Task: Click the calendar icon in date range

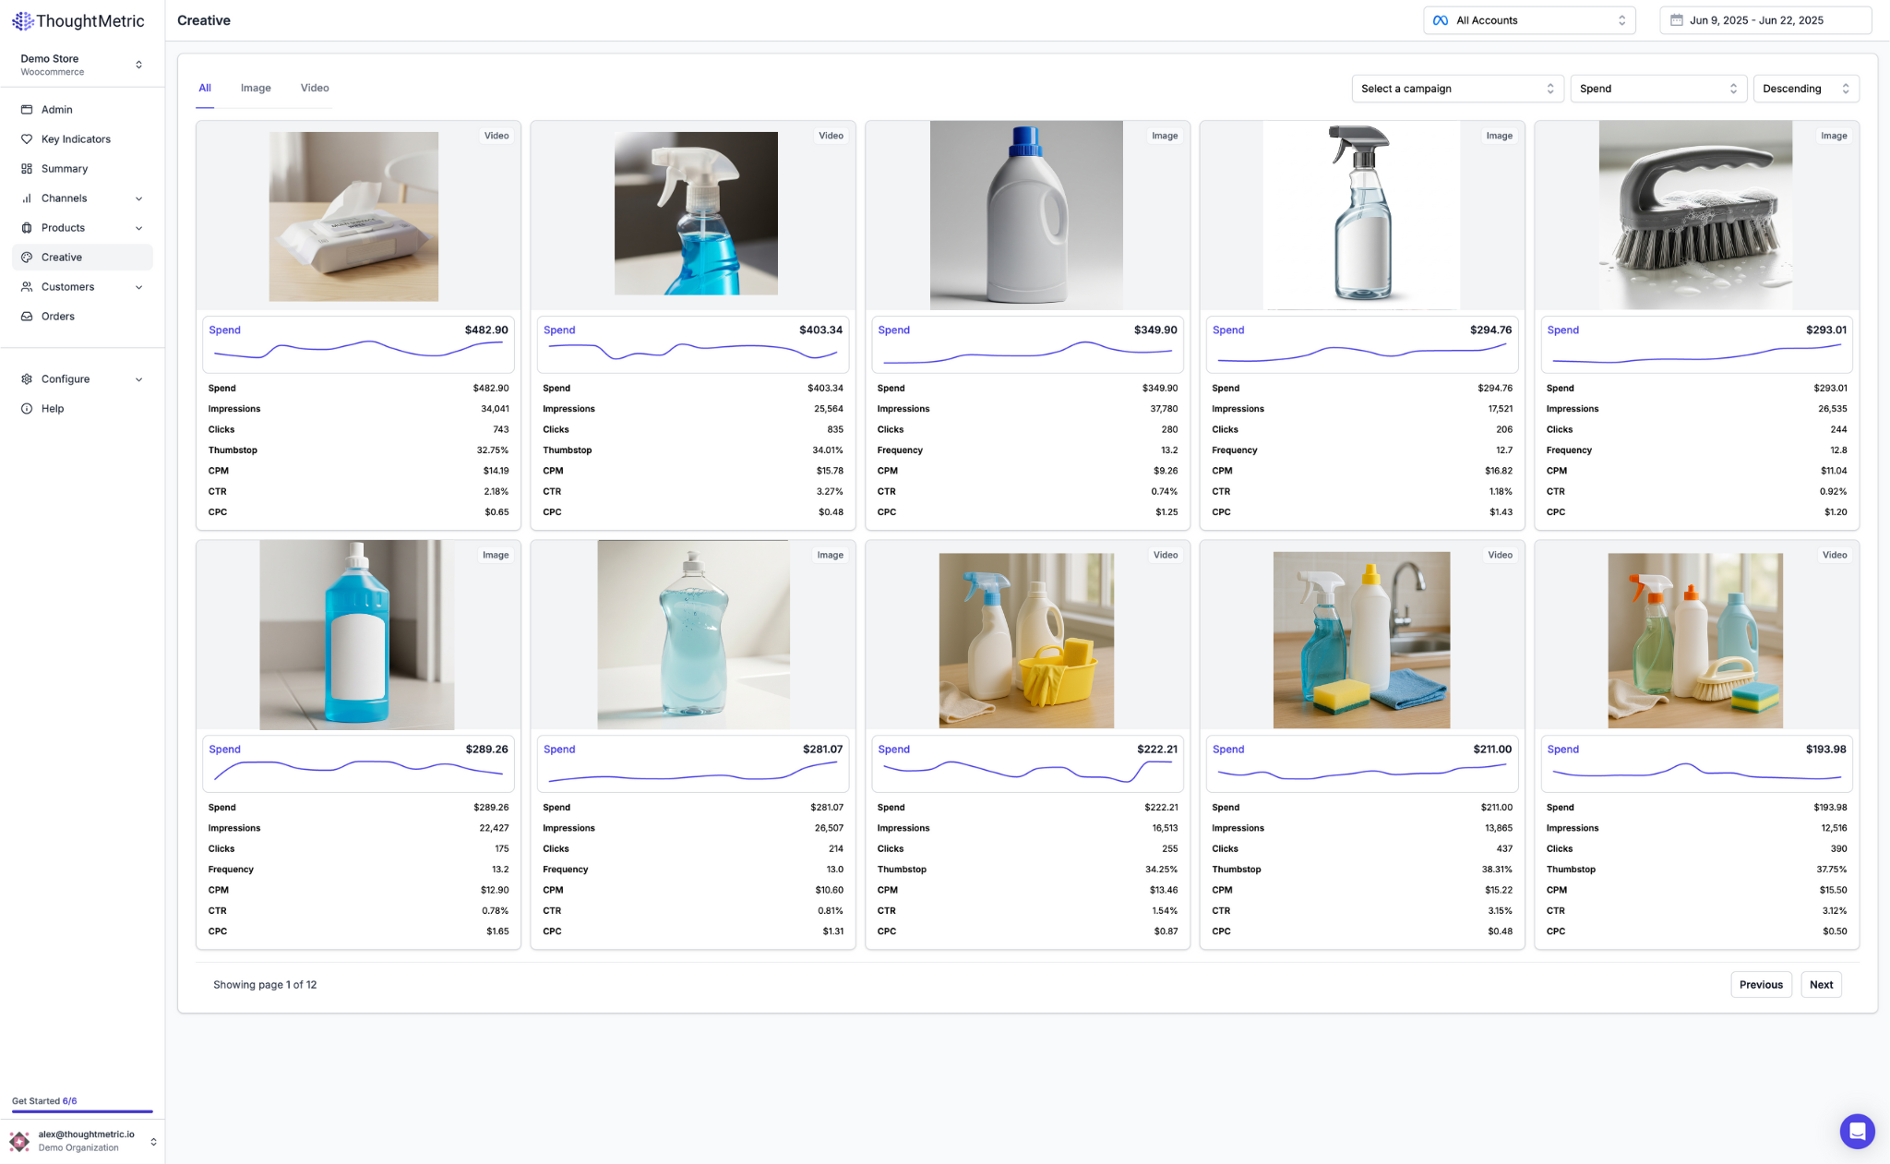Action: [x=1676, y=20]
